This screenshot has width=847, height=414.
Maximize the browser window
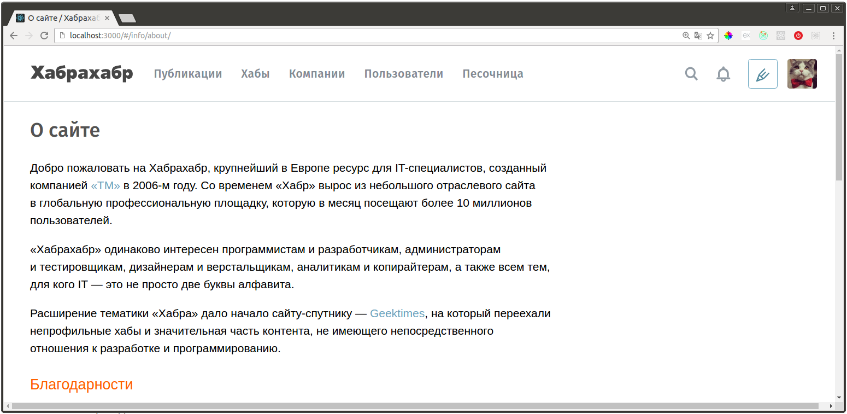pyautogui.click(x=822, y=8)
